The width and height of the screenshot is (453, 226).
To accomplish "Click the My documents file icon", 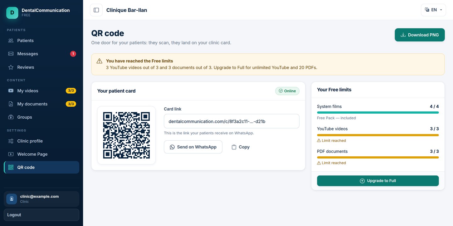I will coord(11,104).
